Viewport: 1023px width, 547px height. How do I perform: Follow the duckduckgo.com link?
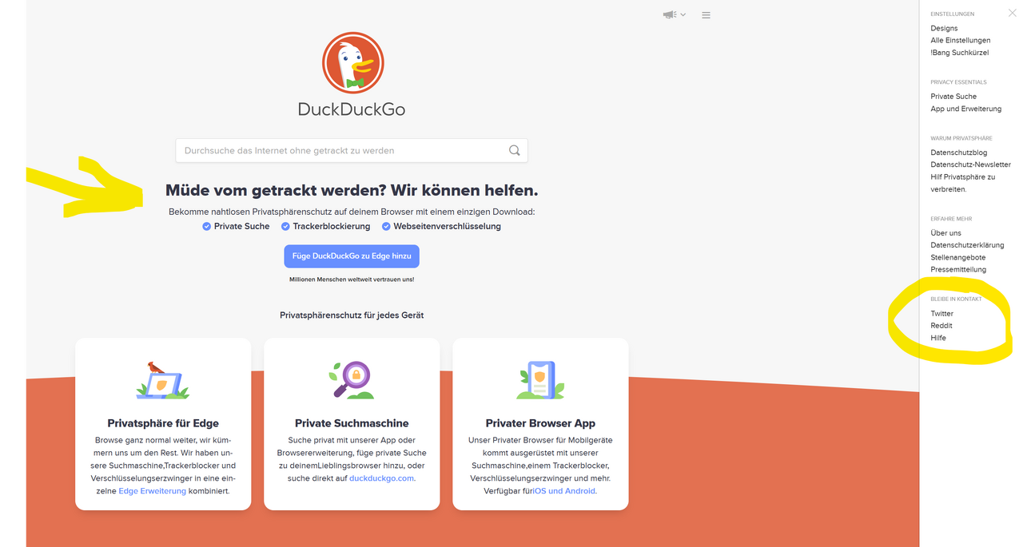click(x=381, y=478)
